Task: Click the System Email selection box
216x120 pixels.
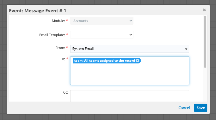Action: pos(130,49)
